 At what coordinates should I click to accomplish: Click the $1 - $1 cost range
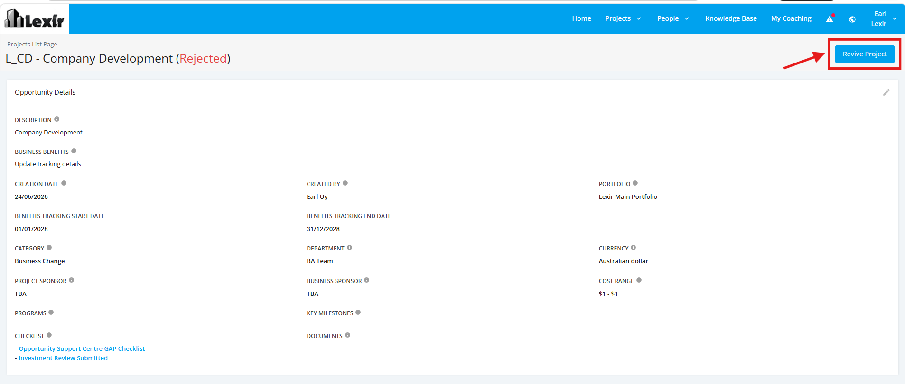click(x=608, y=294)
